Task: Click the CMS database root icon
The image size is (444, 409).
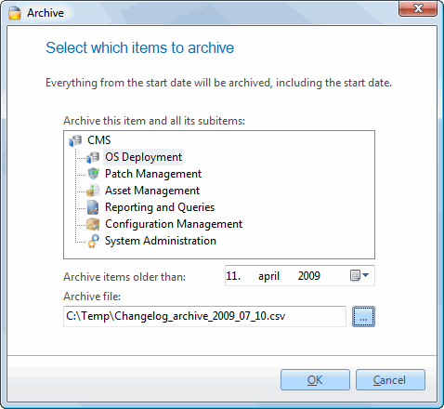Action: (75, 140)
